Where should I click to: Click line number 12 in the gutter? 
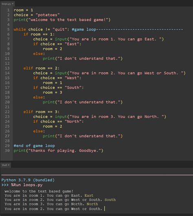(x=7, y=63)
